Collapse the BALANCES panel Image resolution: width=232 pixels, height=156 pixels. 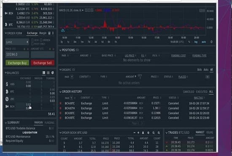[6, 73]
